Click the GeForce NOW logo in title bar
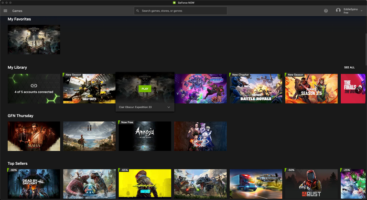 pos(174,3)
